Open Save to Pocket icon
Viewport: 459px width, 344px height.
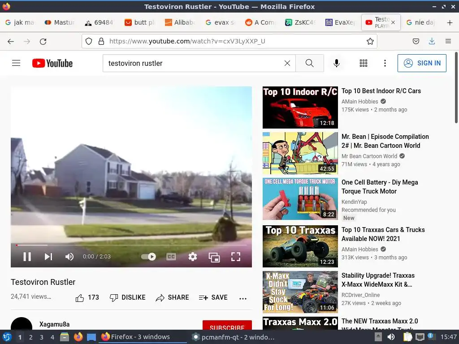click(416, 41)
